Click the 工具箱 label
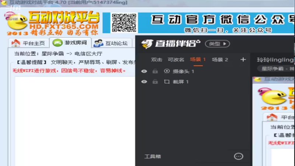This screenshot has height=166, width=295. (153, 156)
